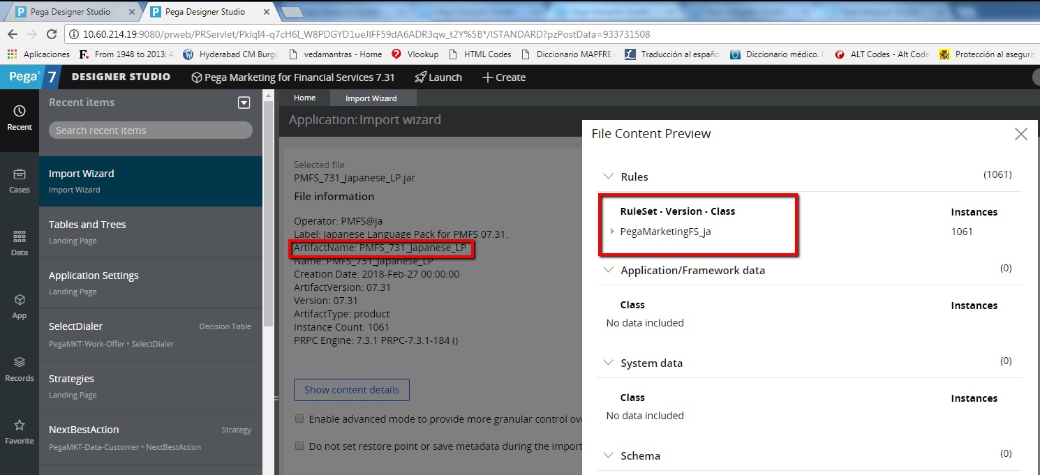
Task: Click the browser forward arrow
Action: click(32, 34)
